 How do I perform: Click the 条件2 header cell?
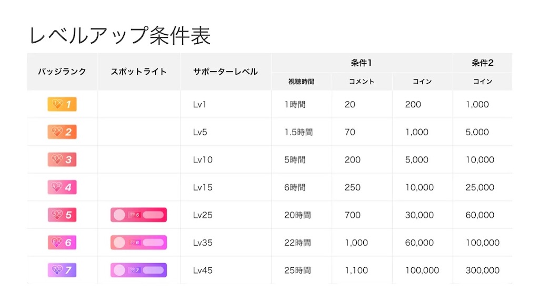pyautogui.click(x=482, y=63)
